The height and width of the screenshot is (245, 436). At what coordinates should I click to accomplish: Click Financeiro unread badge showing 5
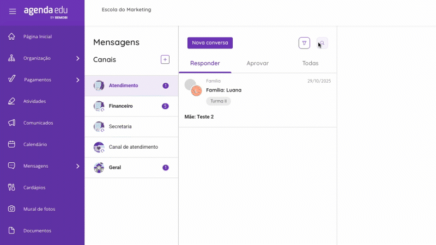(165, 106)
